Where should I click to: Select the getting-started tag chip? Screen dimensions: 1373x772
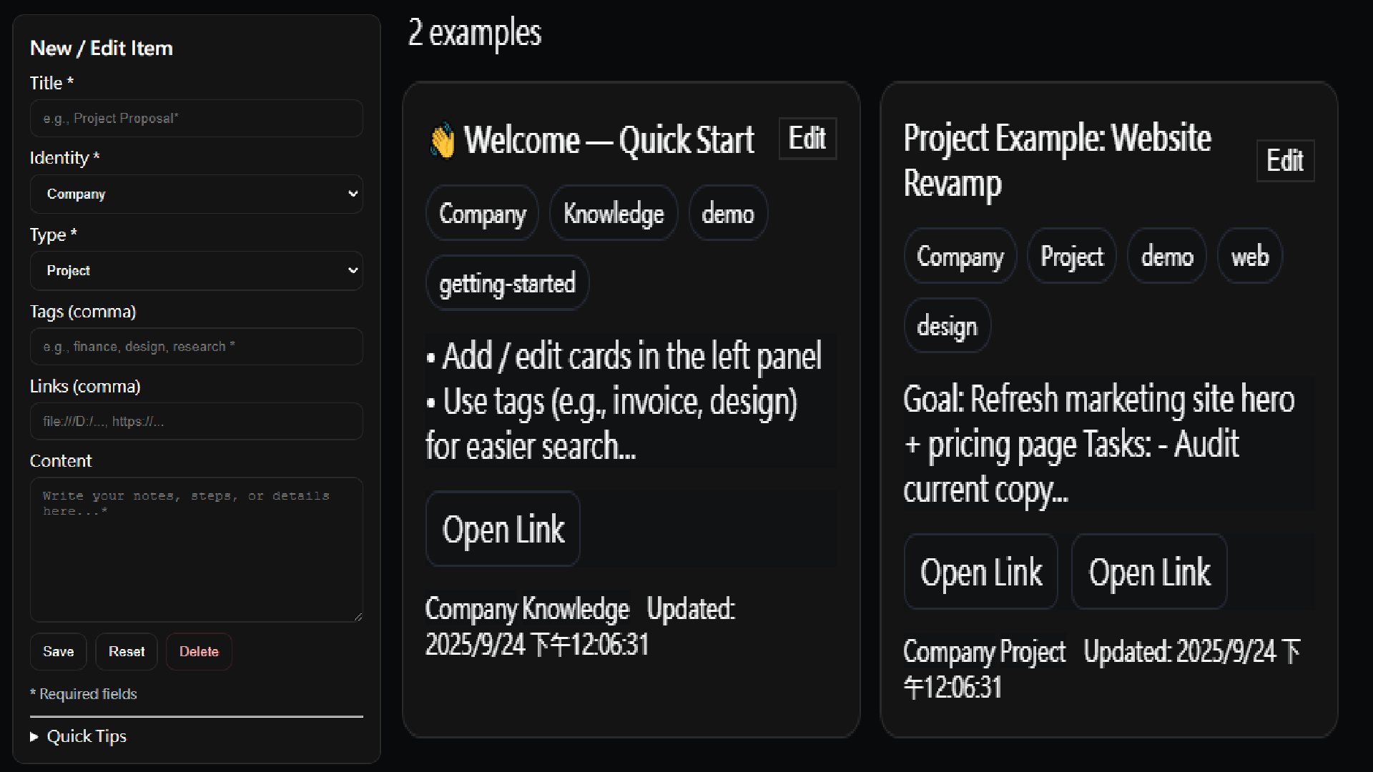pyautogui.click(x=507, y=284)
